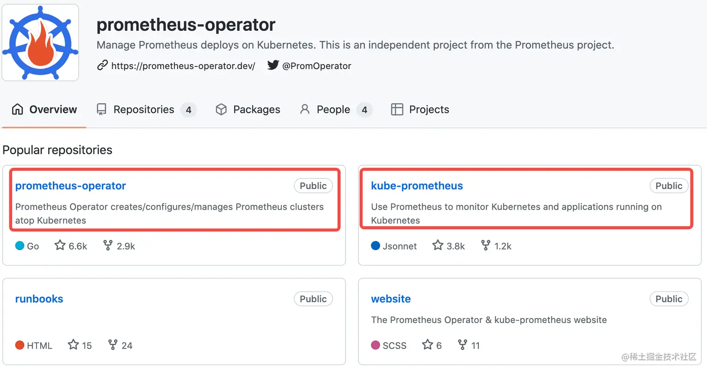Open the runbooks repository
The image size is (707, 372).
tap(39, 299)
